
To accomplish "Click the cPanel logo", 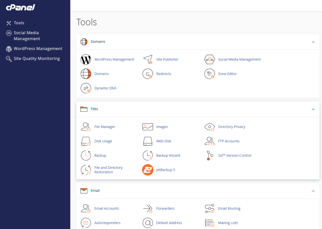I will [20, 7].
